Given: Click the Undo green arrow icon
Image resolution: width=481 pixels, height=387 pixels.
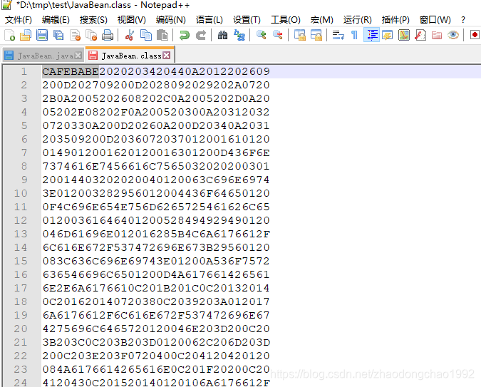Looking at the screenshot, I should coord(184,35).
